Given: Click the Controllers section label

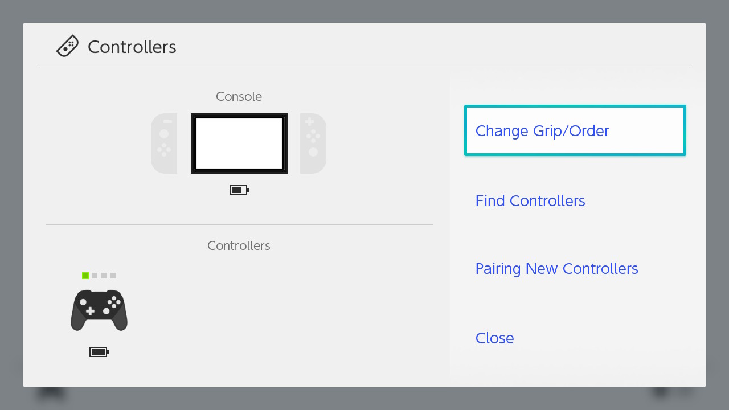Looking at the screenshot, I should tap(239, 245).
